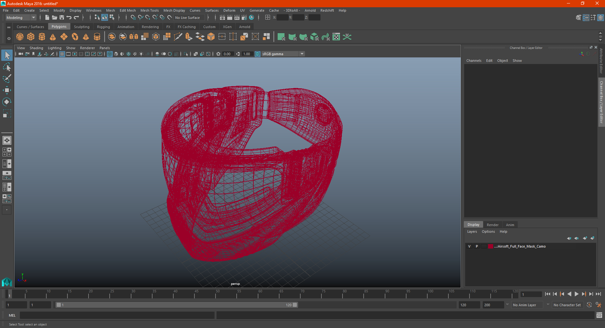This screenshot has height=328, width=605.
Task: Toggle layer playback P box for Airsoft mask
Action: [x=477, y=246]
